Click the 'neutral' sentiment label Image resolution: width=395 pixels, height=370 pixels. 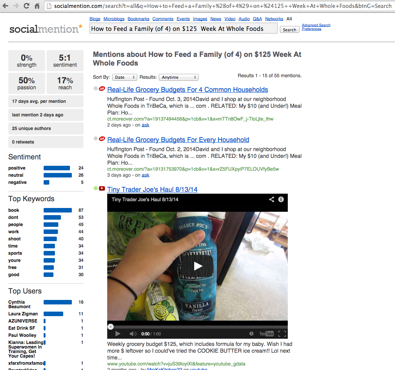(x=16, y=175)
